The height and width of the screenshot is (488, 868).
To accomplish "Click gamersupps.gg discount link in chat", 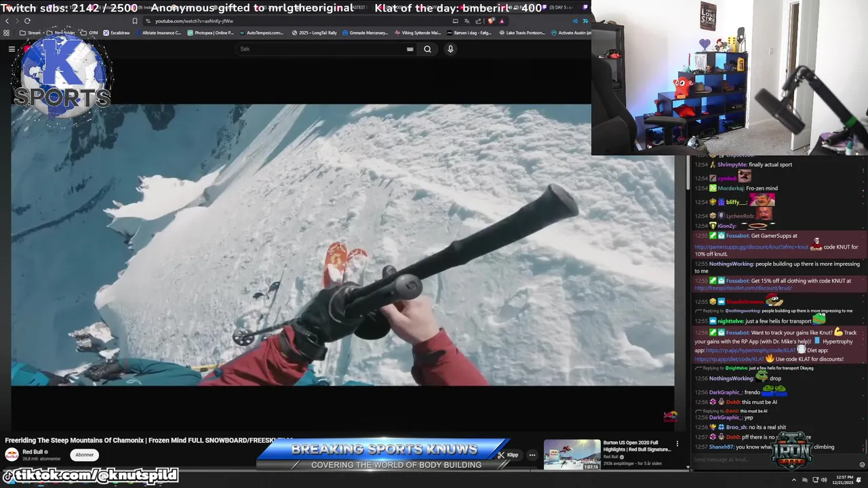I will (x=751, y=247).
